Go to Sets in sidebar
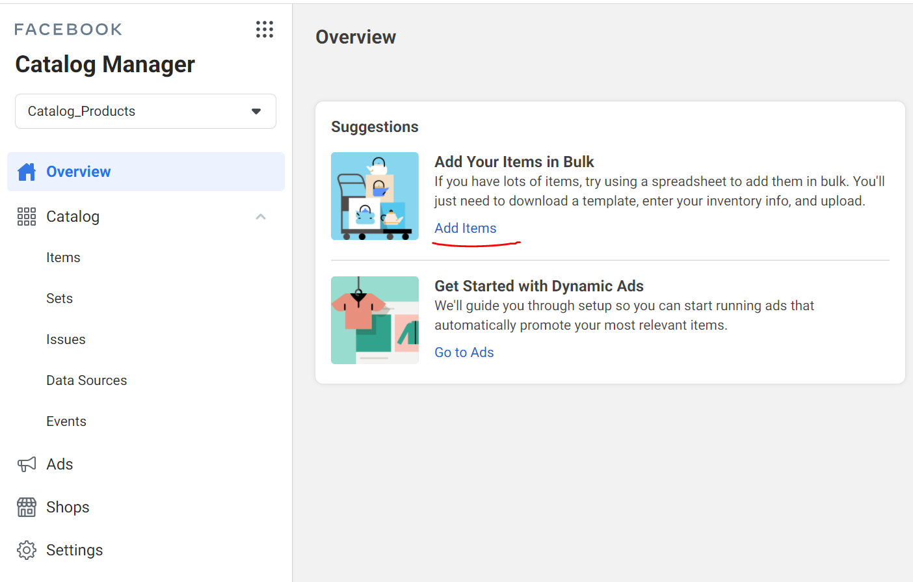The image size is (913, 582). coord(59,298)
